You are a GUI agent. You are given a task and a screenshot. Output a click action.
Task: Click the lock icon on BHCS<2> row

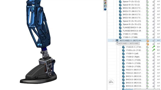coord(154,79)
